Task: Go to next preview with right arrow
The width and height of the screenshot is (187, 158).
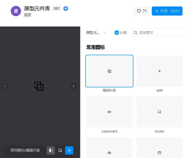Action: click(74, 86)
